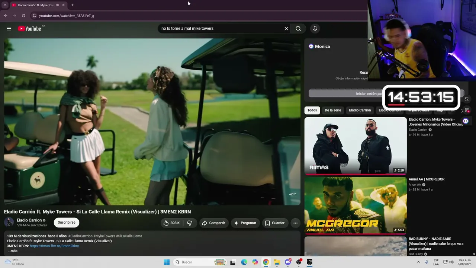Go back in browser history
The width and height of the screenshot is (476, 268).
click(6, 16)
